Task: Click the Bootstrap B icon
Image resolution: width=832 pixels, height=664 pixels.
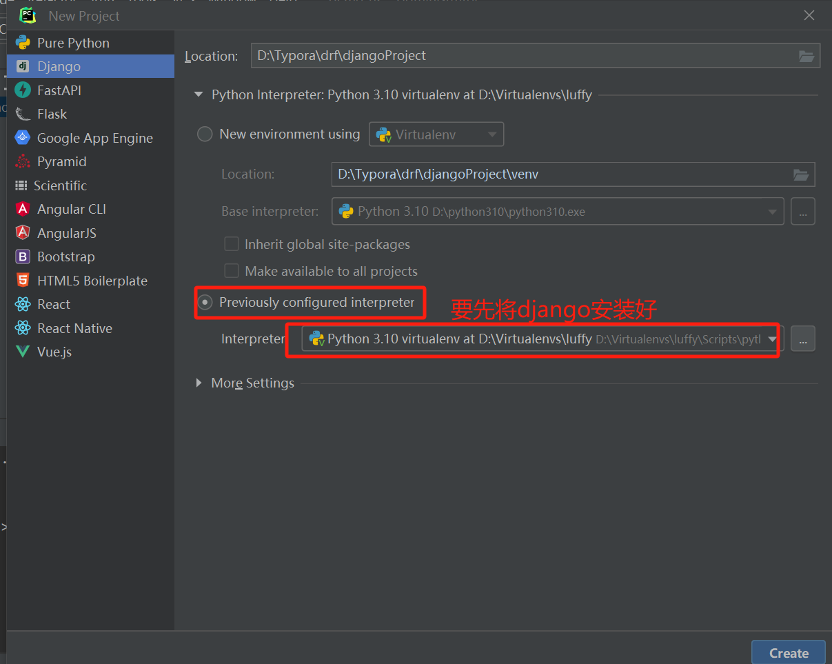Action: (23, 256)
